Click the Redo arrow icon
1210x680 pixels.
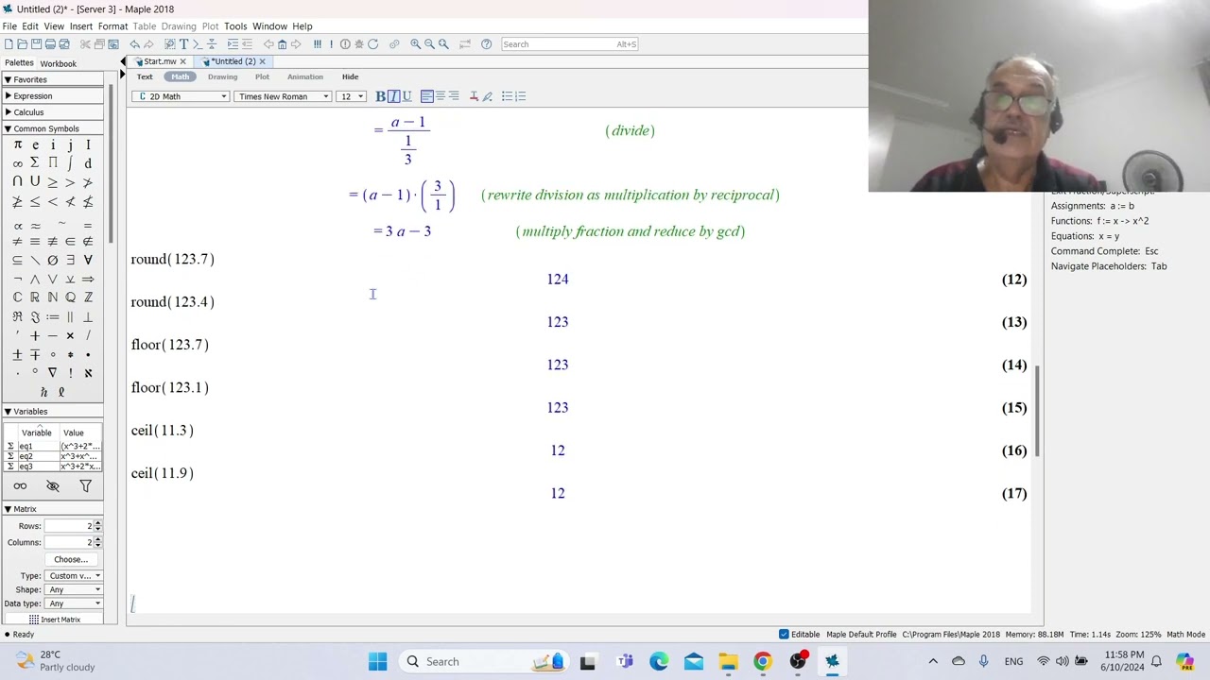click(148, 43)
